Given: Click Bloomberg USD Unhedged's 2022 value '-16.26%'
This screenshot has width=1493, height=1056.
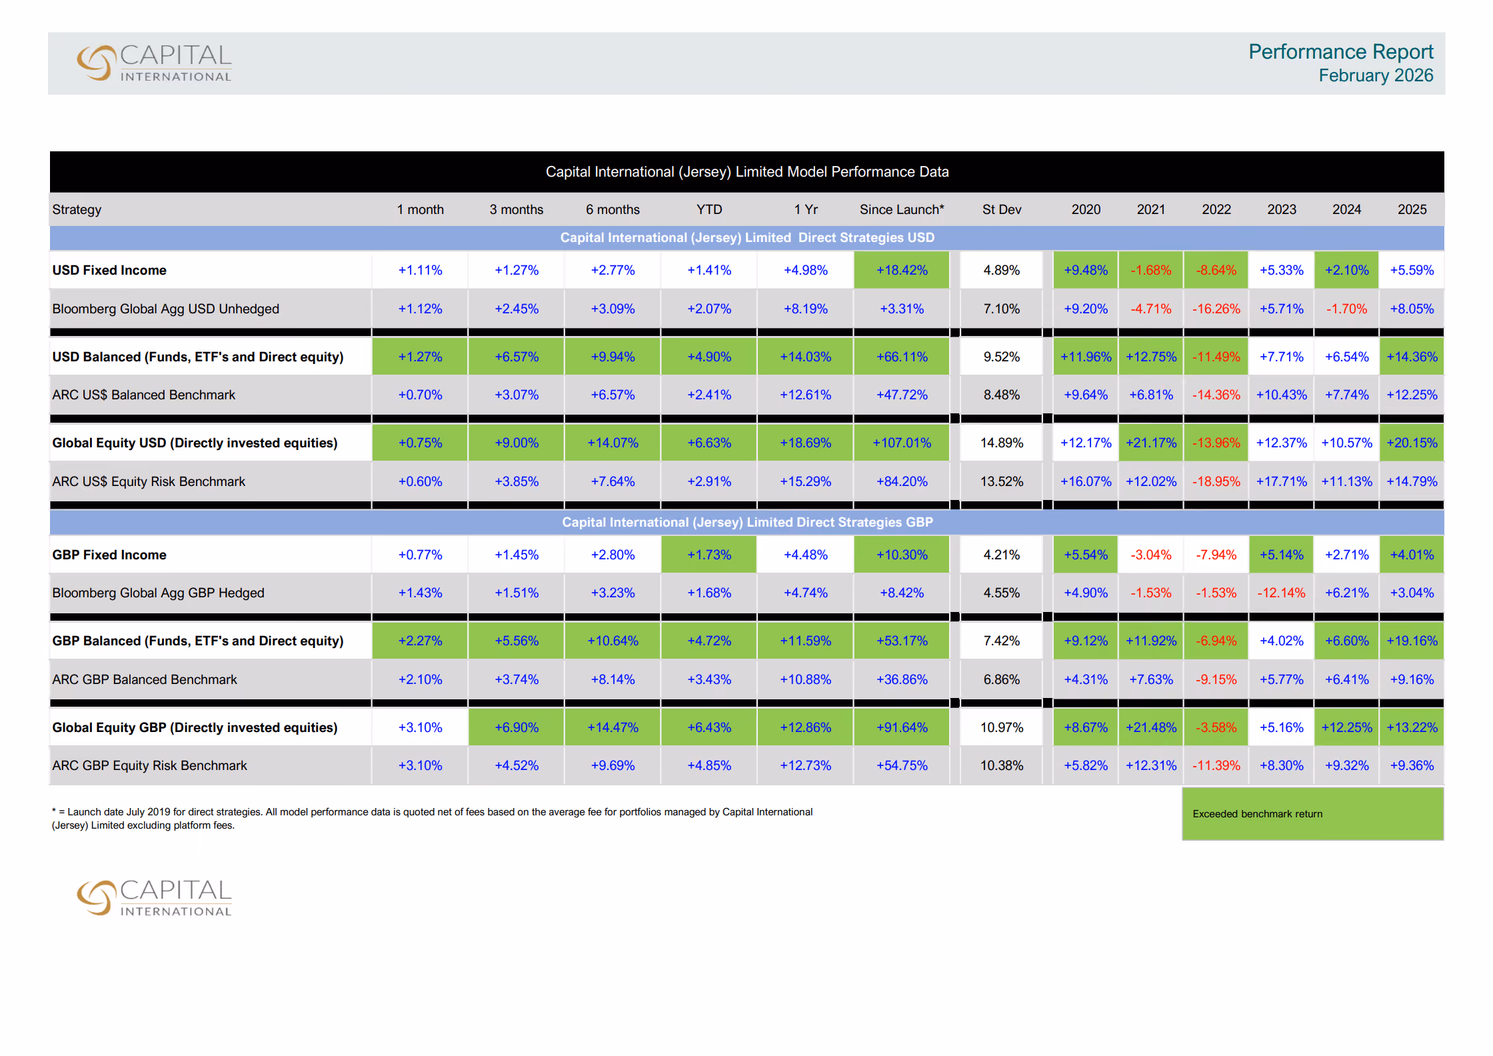Looking at the screenshot, I should coord(1216,309).
